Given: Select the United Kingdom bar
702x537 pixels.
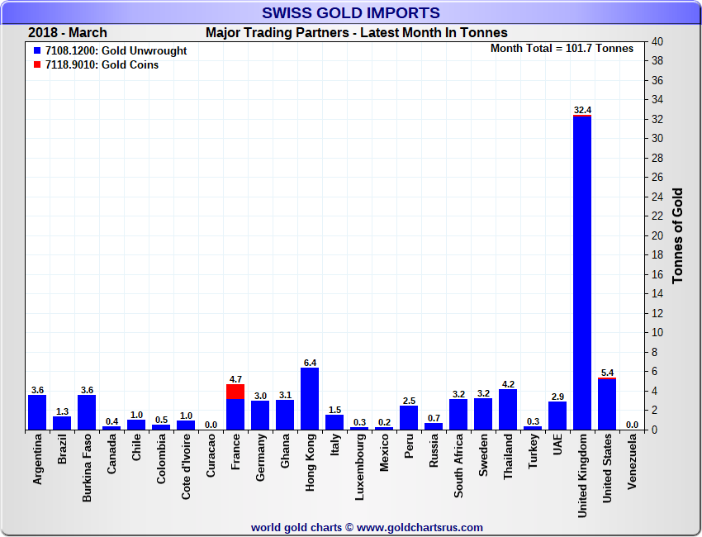Looking at the screenshot, I should tap(582, 273).
